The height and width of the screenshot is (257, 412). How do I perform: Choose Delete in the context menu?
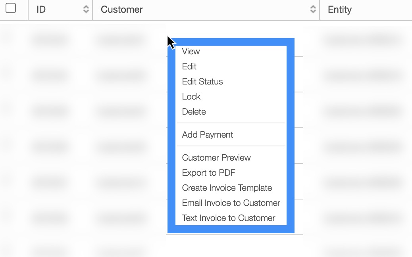[194, 112]
